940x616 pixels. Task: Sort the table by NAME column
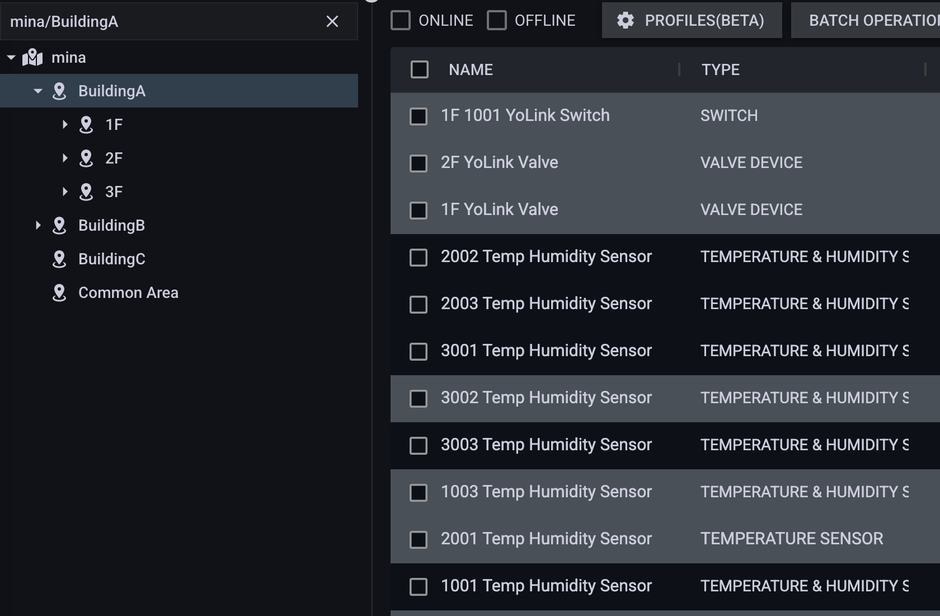[471, 69]
